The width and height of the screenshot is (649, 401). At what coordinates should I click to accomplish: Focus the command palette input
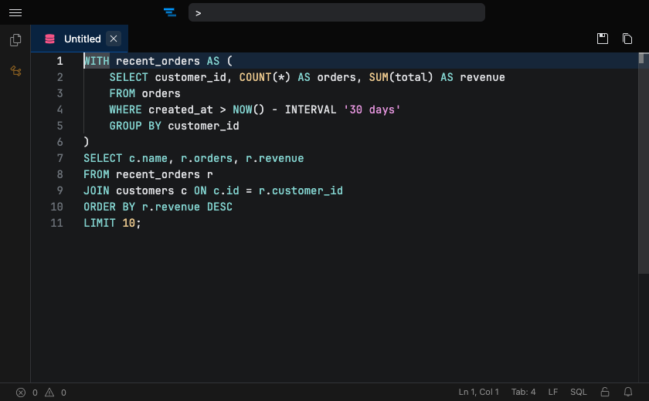[337, 12]
